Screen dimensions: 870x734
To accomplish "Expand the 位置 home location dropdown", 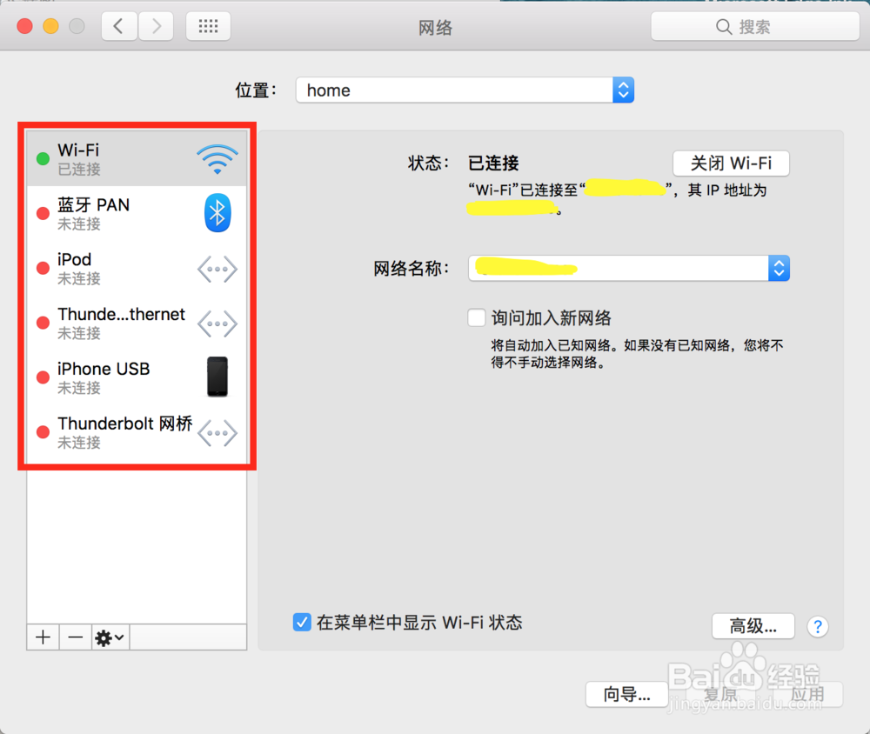I will click(x=465, y=90).
